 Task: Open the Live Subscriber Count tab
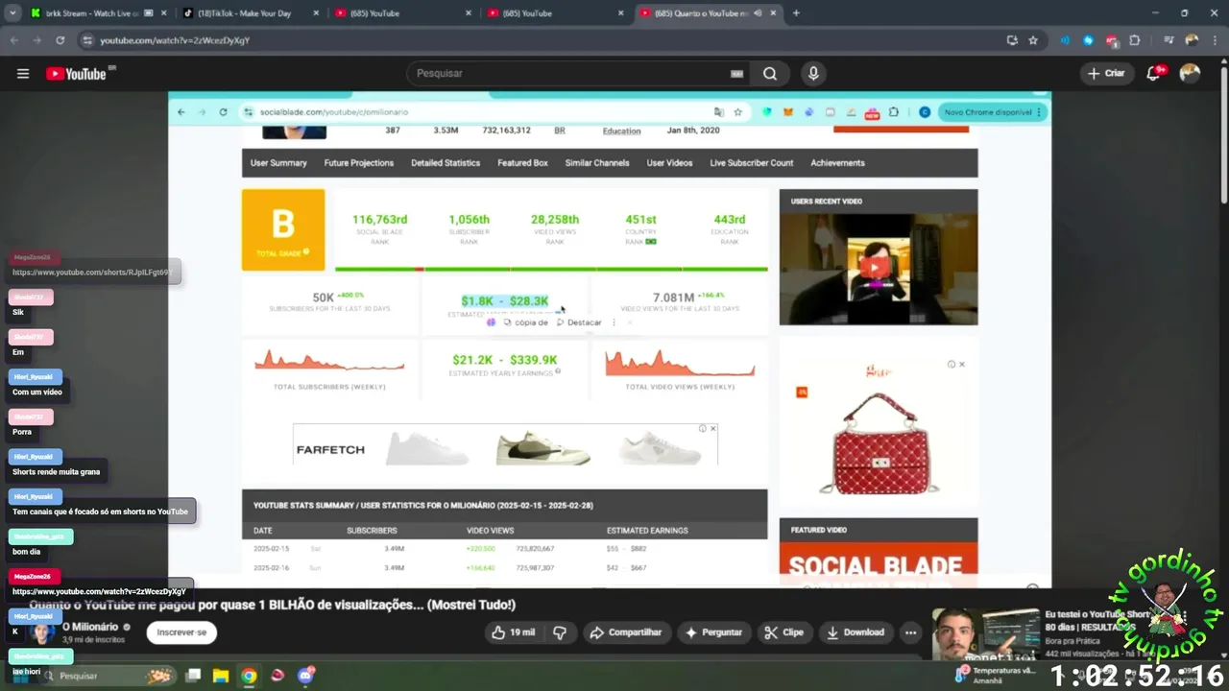[752, 163]
